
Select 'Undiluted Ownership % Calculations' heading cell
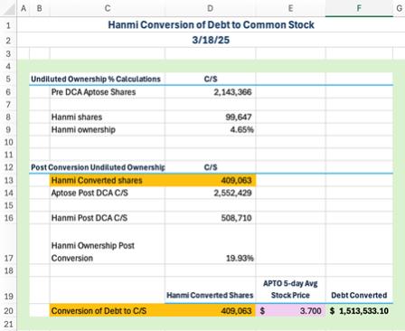click(96, 79)
